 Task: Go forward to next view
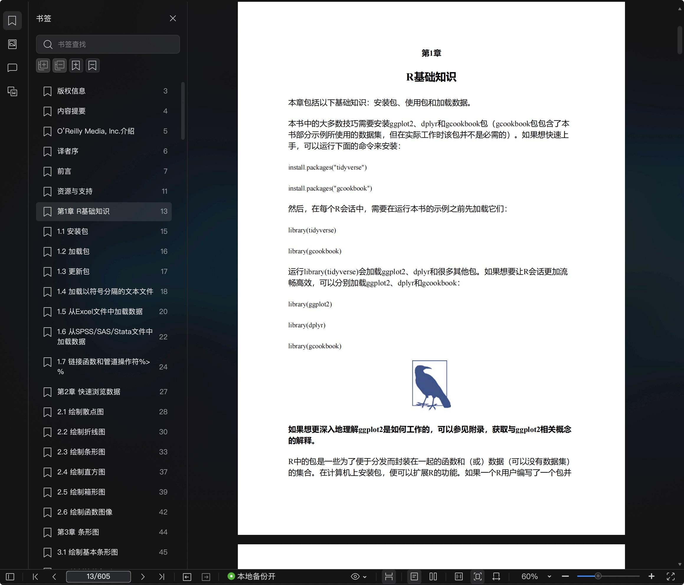click(x=206, y=577)
